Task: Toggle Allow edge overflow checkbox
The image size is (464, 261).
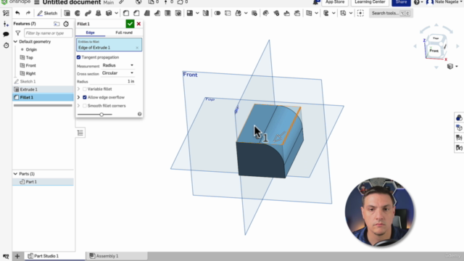Action: coord(85,97)
